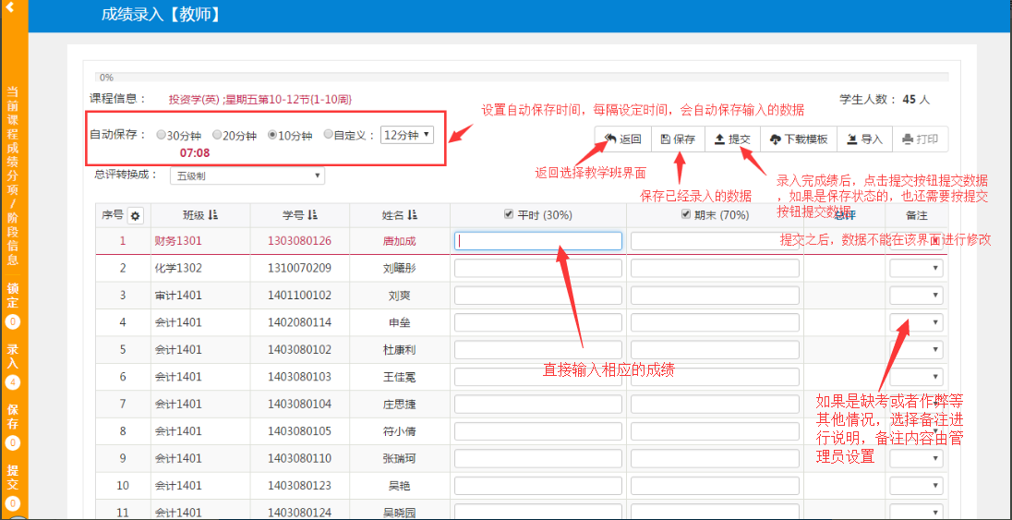This screenshot has height=520, width=1012.
Task: Open the 导入 import button
Action: coord(864,139)
